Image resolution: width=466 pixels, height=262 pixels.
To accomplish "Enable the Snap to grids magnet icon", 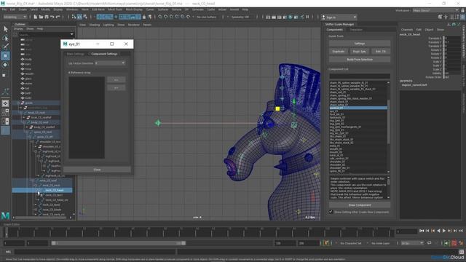I will point(160,17).
